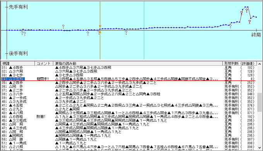Screen dimensions: 263x151
Task: Select the scrollbar thumb in move list
Action: pos(260,102)
